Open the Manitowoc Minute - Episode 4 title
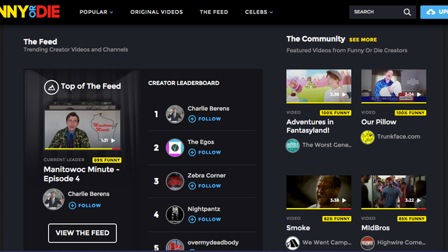This screenshot has width=448, height=252. [x=82, y=174]
